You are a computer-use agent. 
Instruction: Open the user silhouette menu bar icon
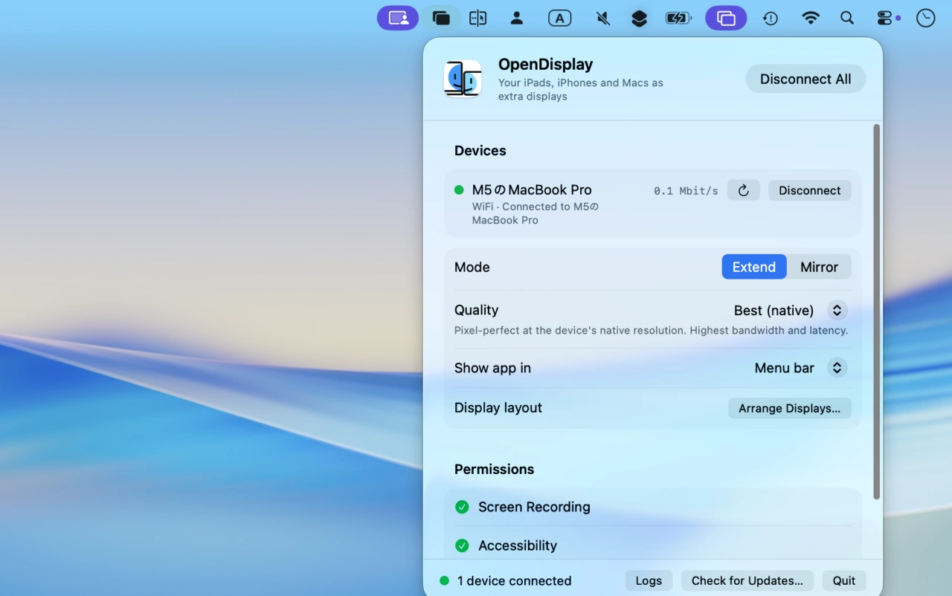coord(517,18)
